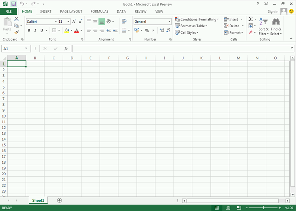The width and height of the screenshot is (296, 211).
Task: Switch to Normal view in status bar
Action: pos(217,207)
